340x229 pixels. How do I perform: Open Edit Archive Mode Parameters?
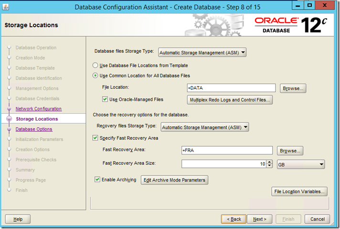pos(174,180)
